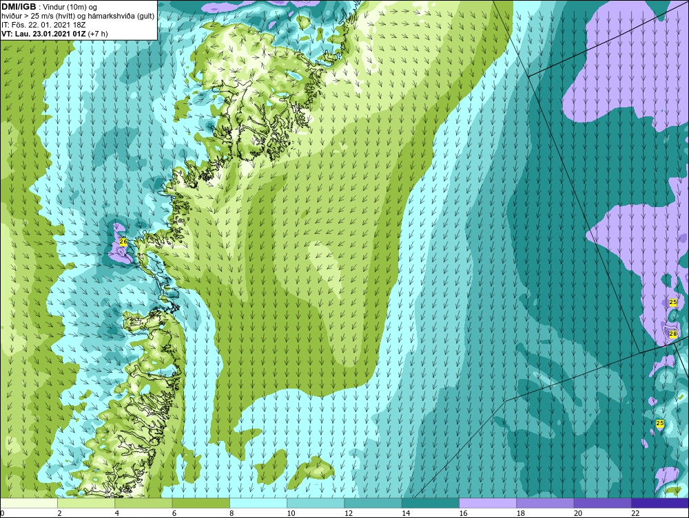
Task: Click the legend scale value 22
Action: pos(635,514)
